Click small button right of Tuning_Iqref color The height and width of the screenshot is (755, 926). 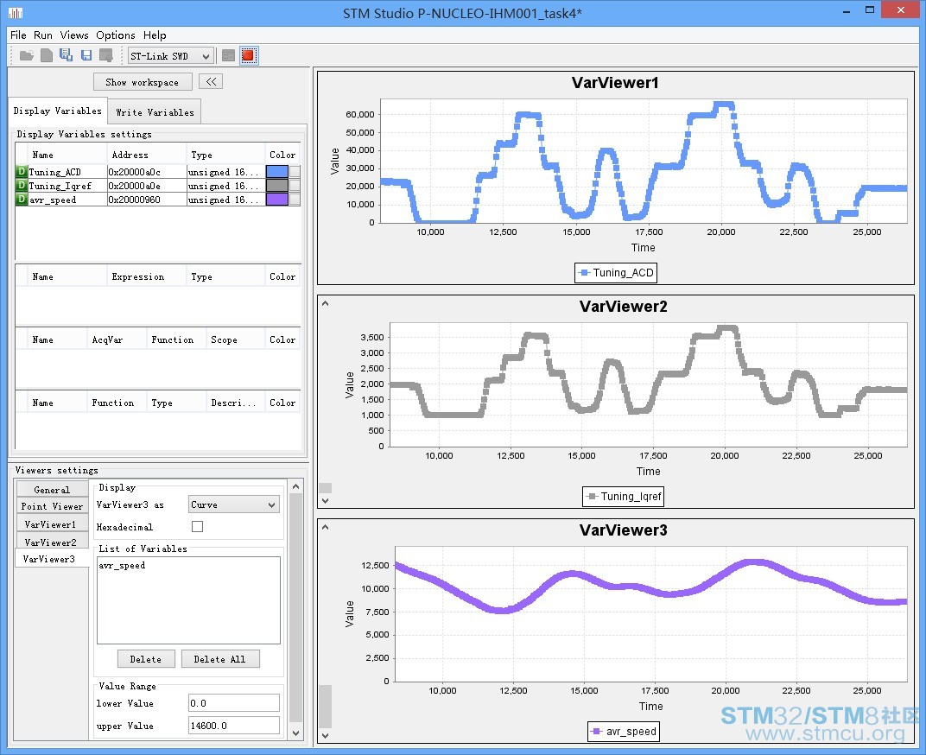click(x=295, y=186)
